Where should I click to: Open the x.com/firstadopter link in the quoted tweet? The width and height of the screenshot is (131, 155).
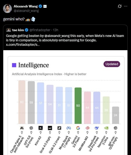pos(23,45)
